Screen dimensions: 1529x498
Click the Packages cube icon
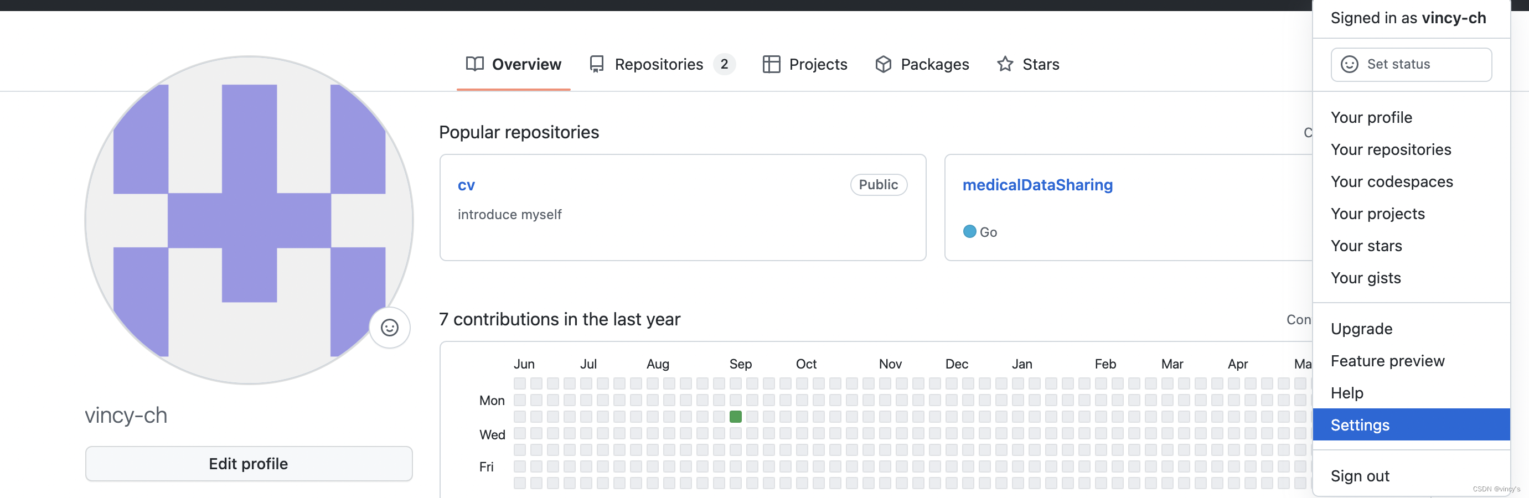[883, 64]
